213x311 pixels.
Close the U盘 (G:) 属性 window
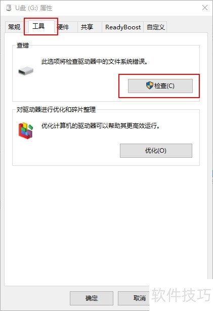(205, 8)
